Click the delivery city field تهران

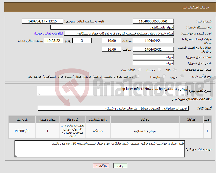click(153, 63)
